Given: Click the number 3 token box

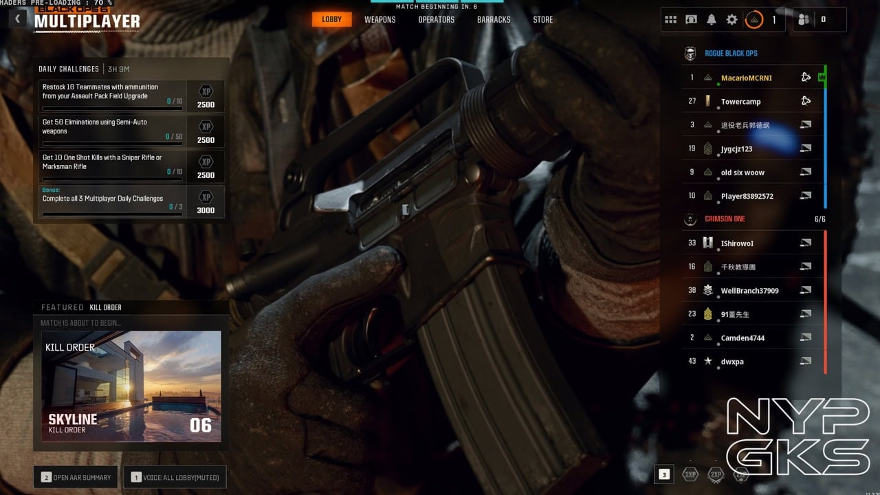Looking at the screenshot, I should (x=663, y=474).
